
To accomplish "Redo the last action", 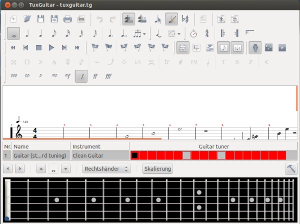I will pos(113,19).
